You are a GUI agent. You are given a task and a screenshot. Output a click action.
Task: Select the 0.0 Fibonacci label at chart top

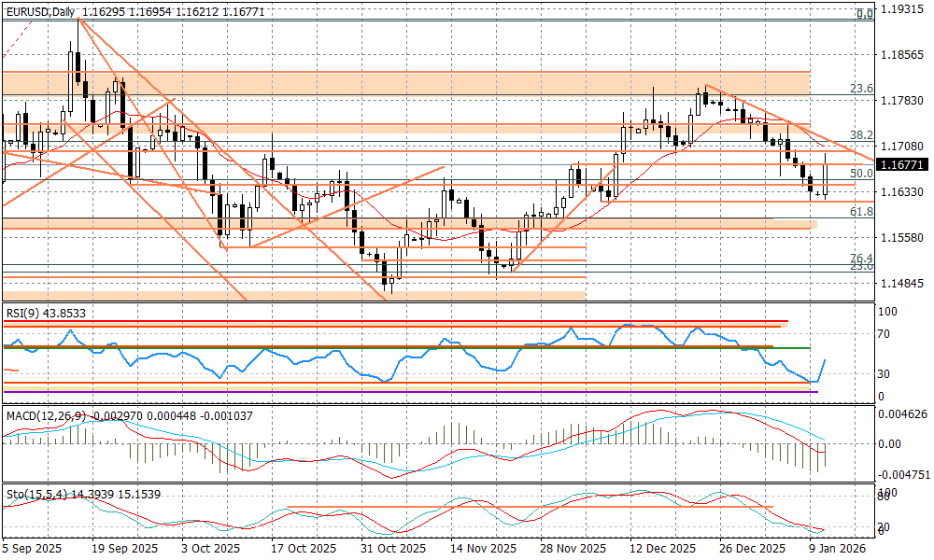865,14
